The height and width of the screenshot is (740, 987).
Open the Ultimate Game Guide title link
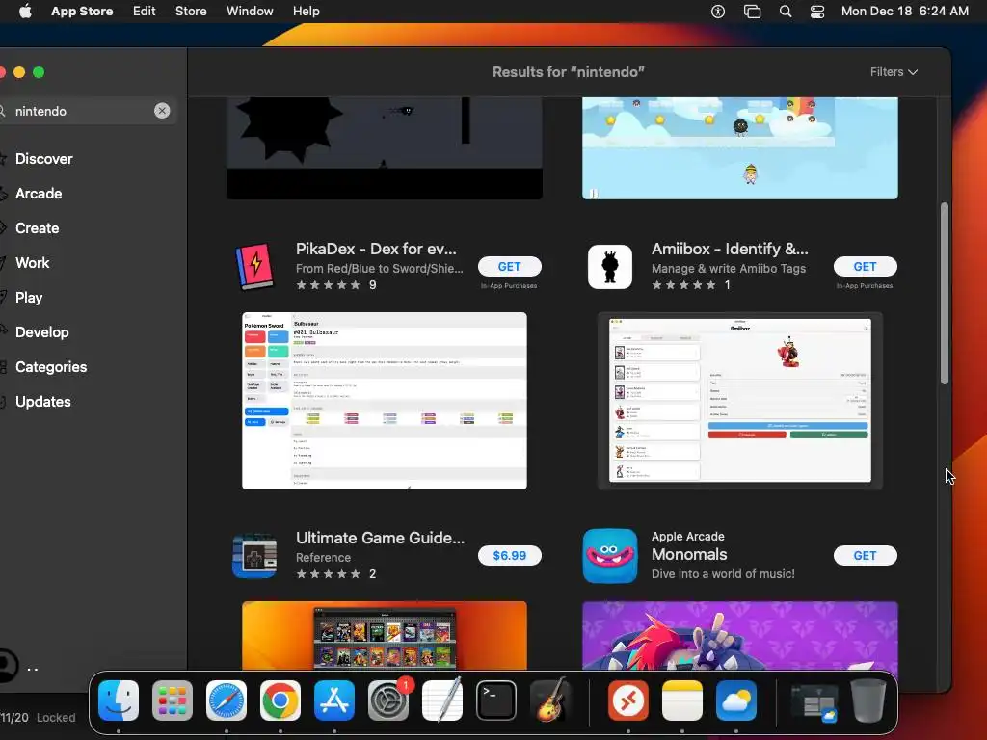[380, 538]
